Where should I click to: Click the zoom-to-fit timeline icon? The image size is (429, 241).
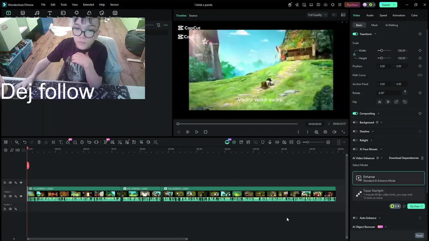click(x=291, y=142)
